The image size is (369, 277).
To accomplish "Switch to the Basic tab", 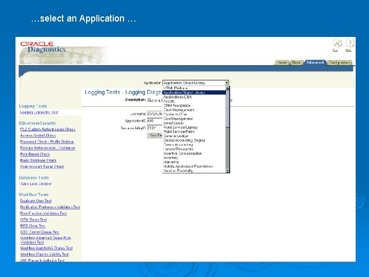I will click(296, 63).
